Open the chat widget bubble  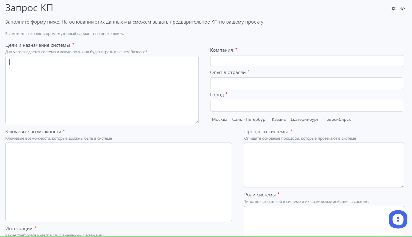[x=398, y=219]
